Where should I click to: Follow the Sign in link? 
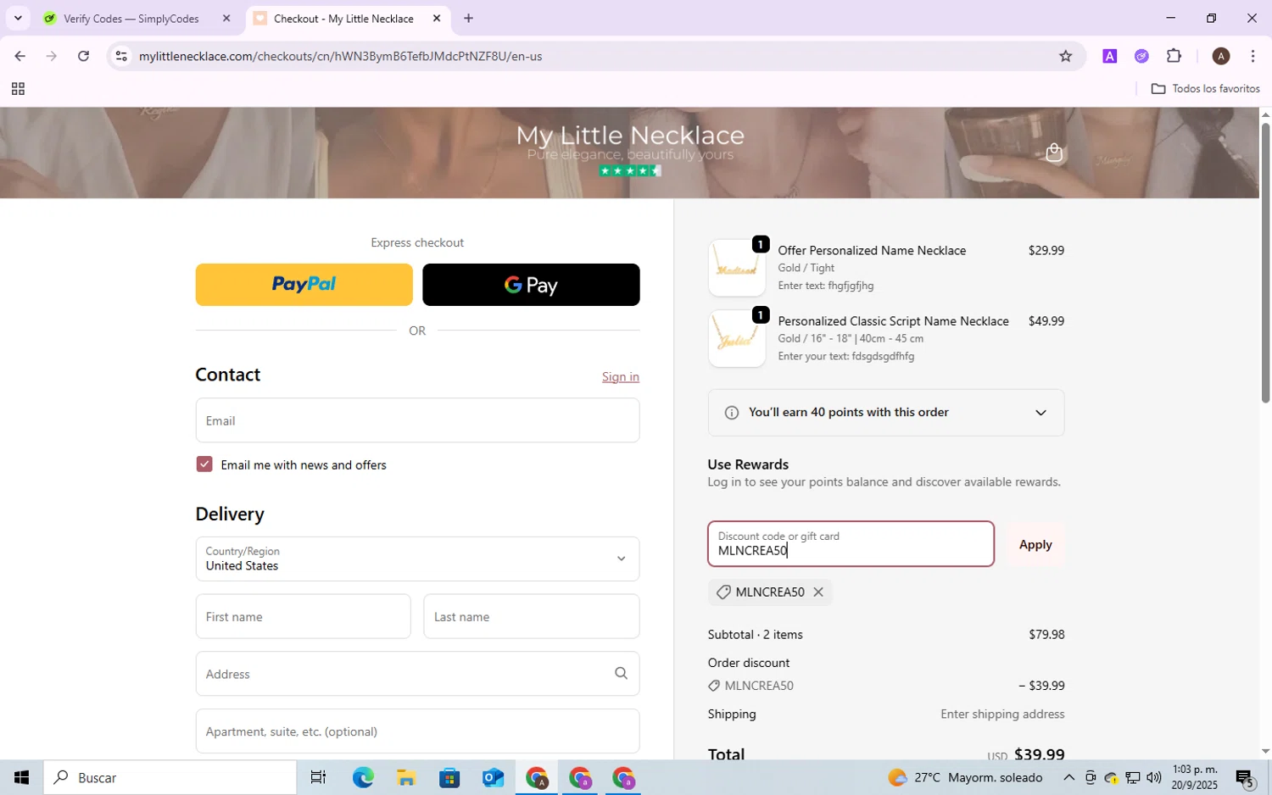(x=621, y=377)
